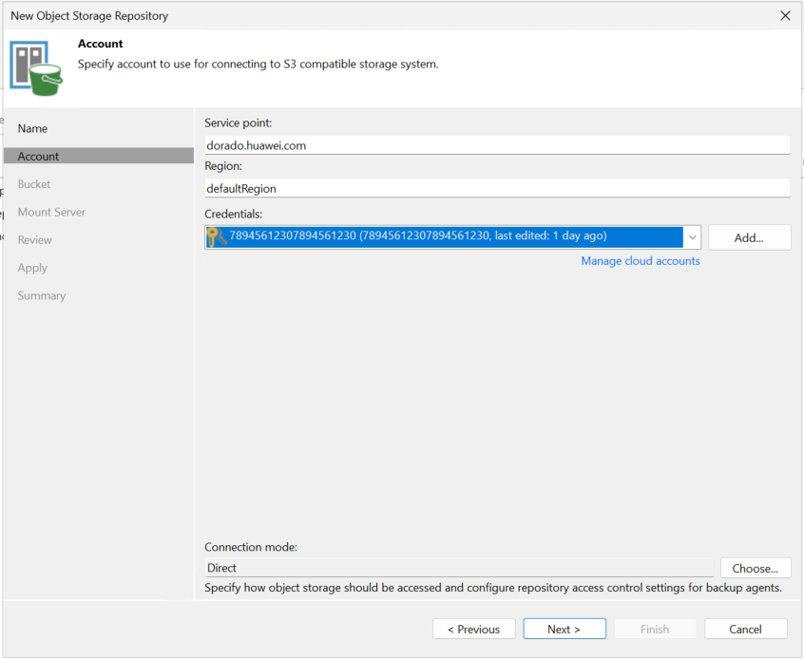Select the Summary wizard step
This screenshot has height=659, width=804.
click(x=42, y=295)
